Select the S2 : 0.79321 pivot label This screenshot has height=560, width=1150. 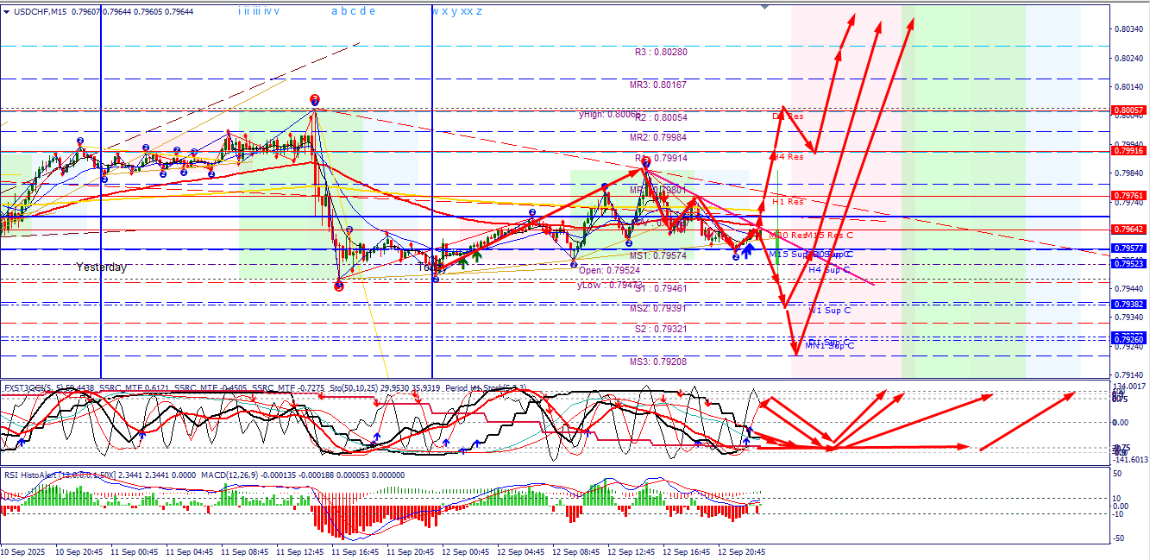click(x=661, y=329)
